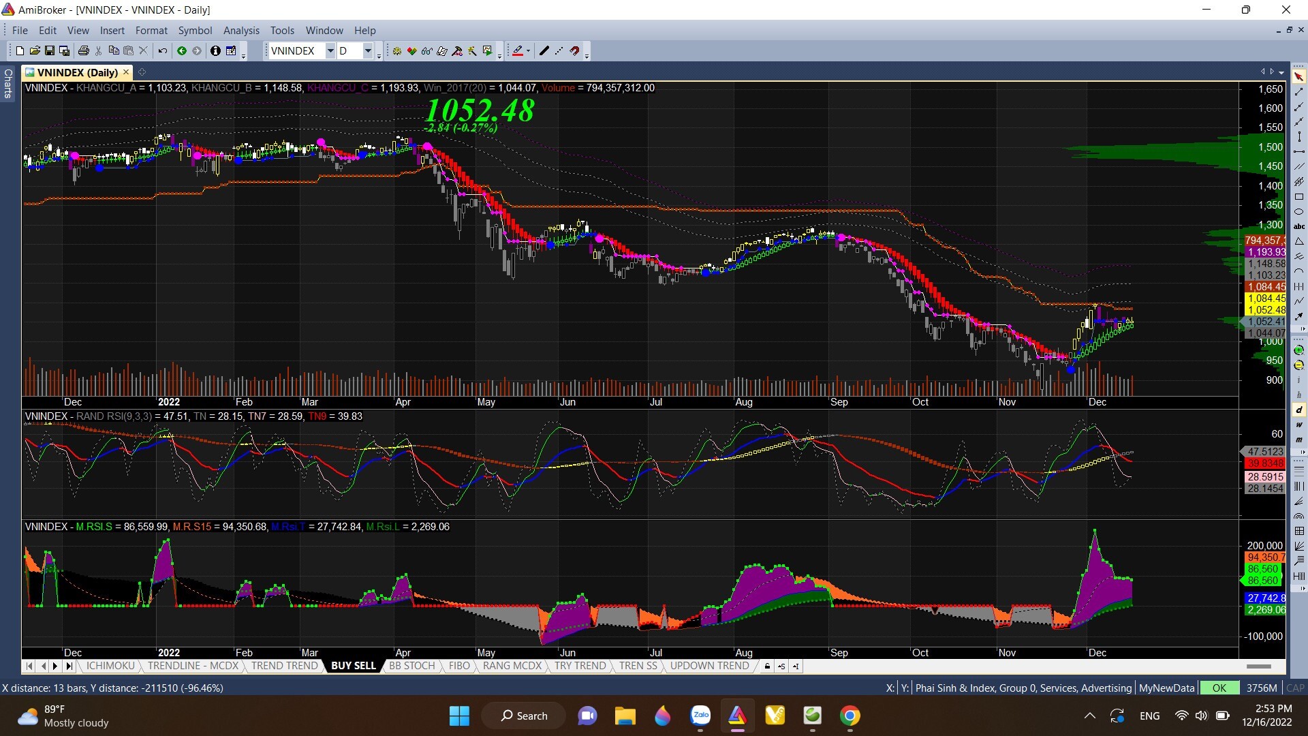Select the arrow pointer tool

[1299, 76]
